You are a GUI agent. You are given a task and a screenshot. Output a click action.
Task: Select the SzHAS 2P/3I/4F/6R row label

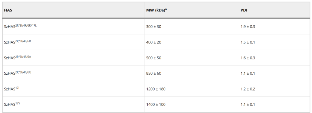[18, 42]
